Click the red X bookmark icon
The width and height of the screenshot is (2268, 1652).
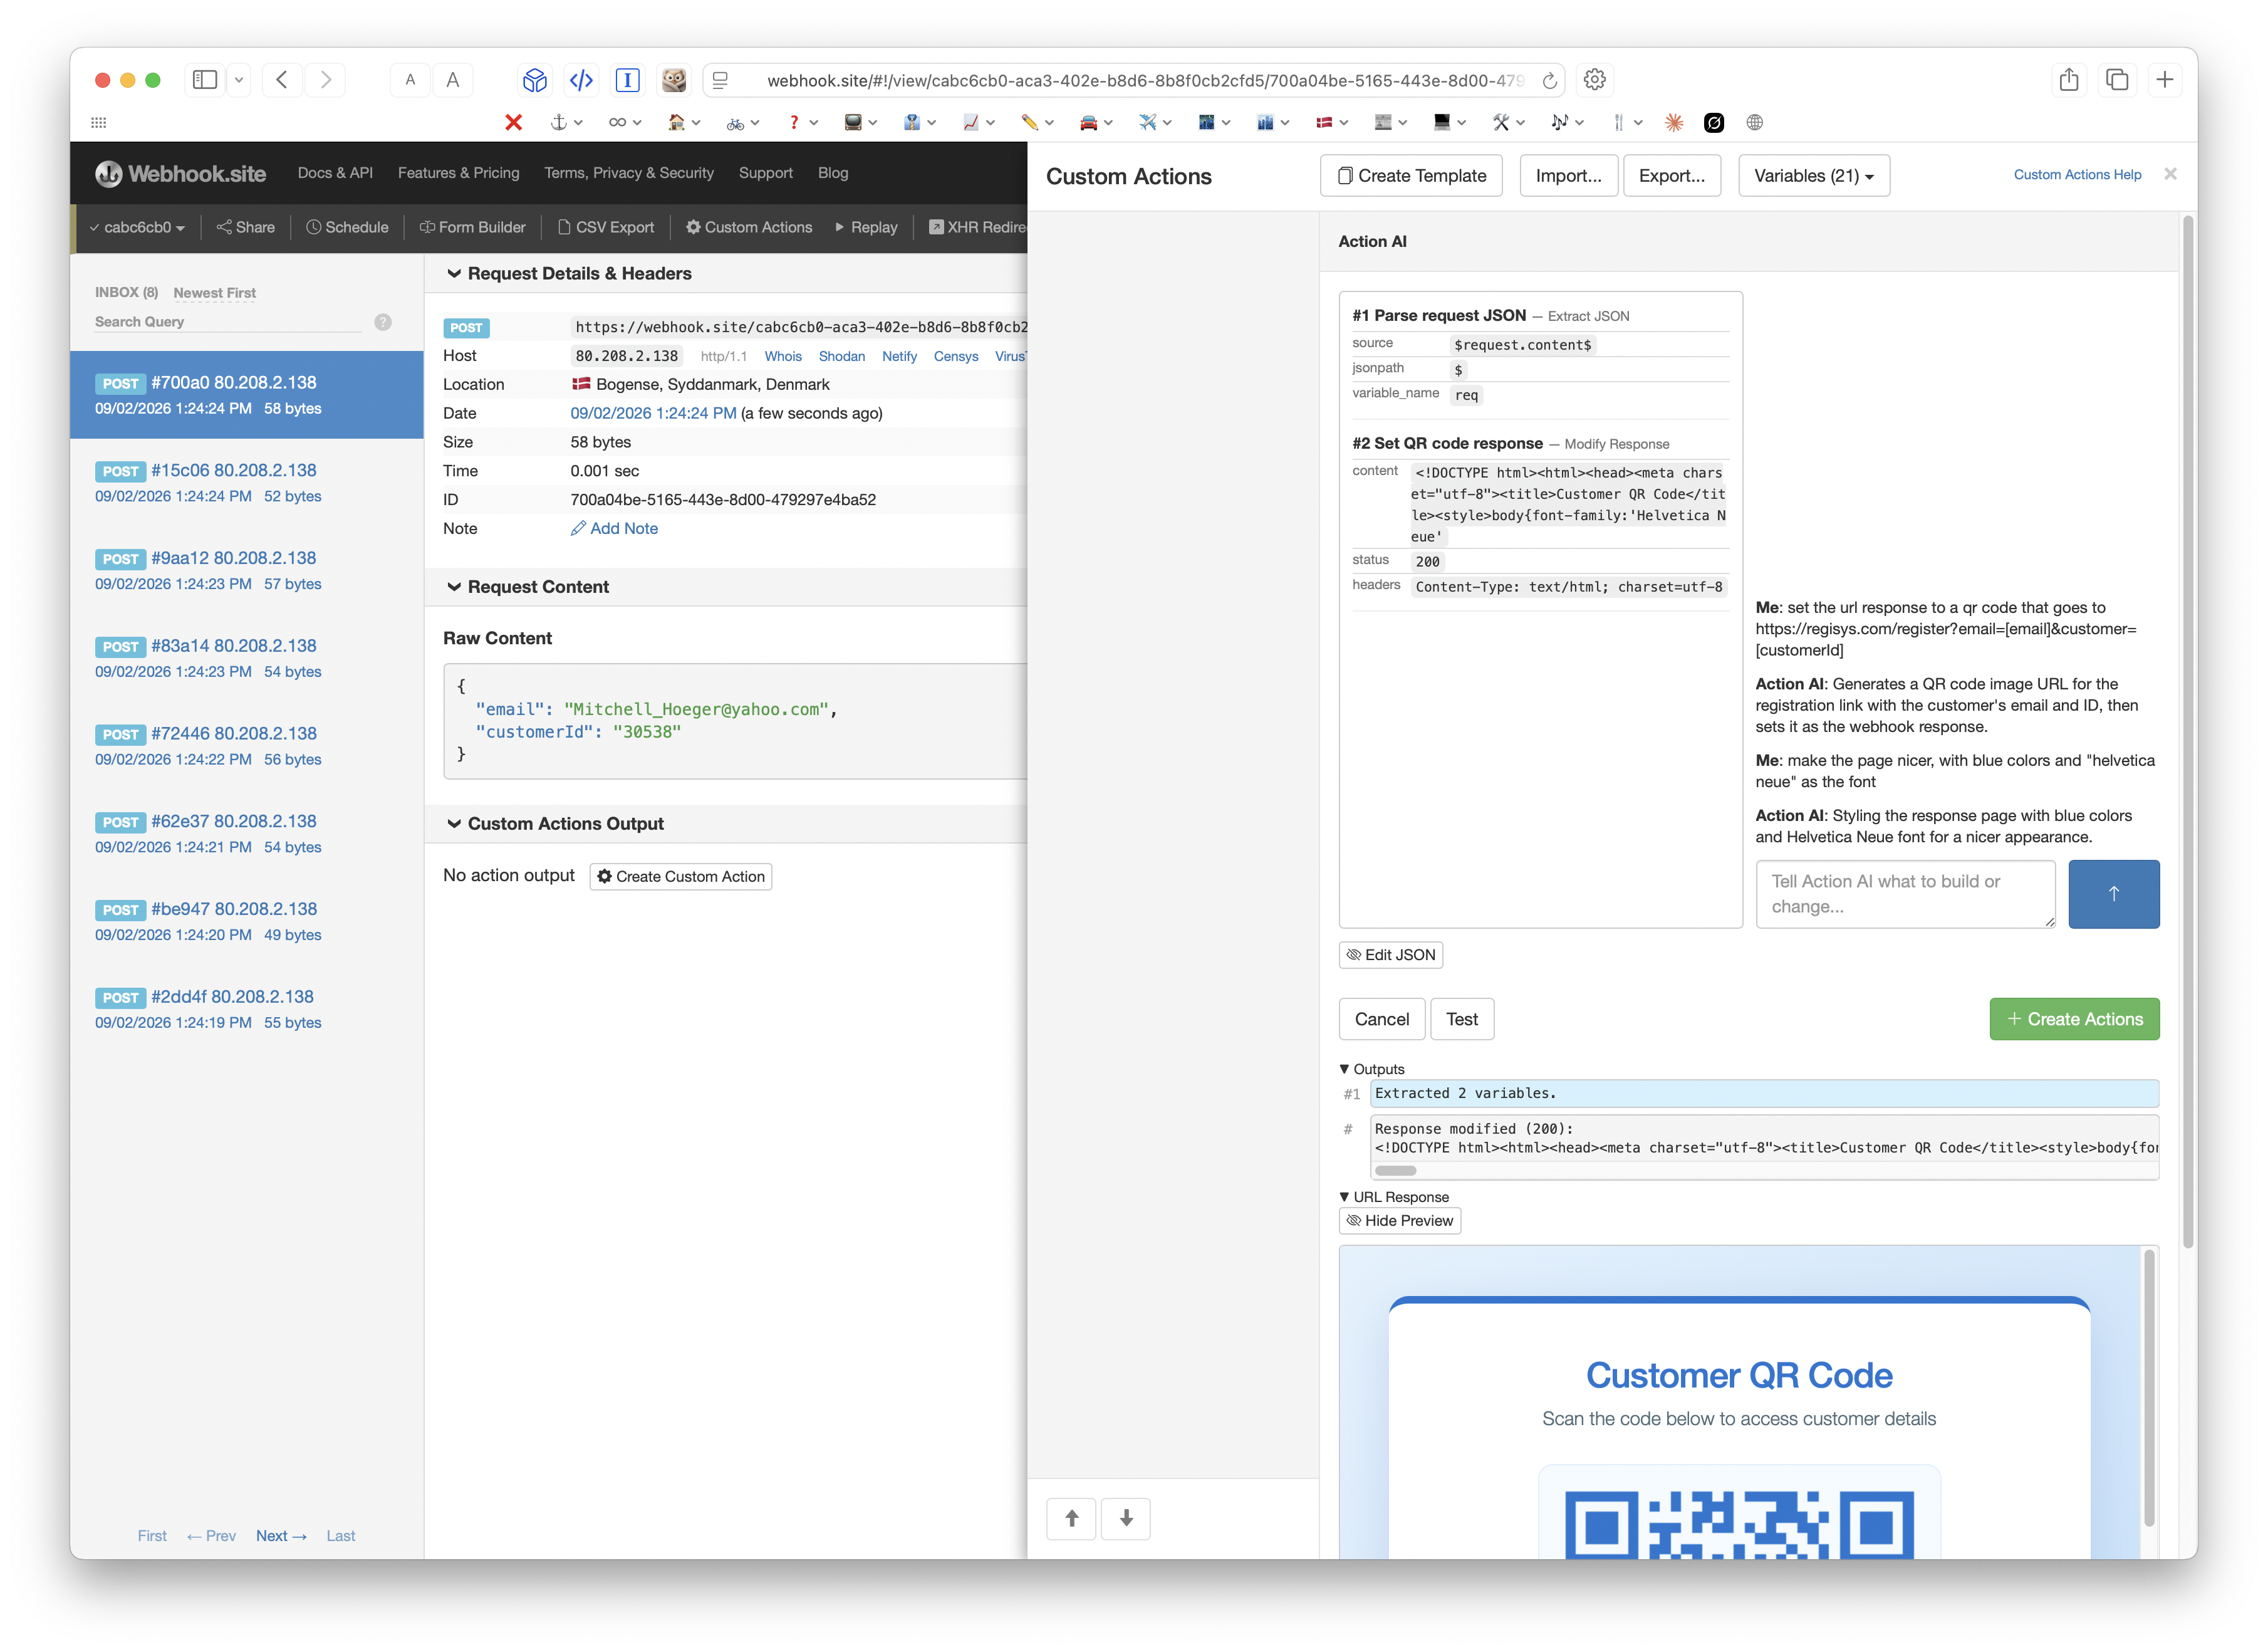pos(513,122)
